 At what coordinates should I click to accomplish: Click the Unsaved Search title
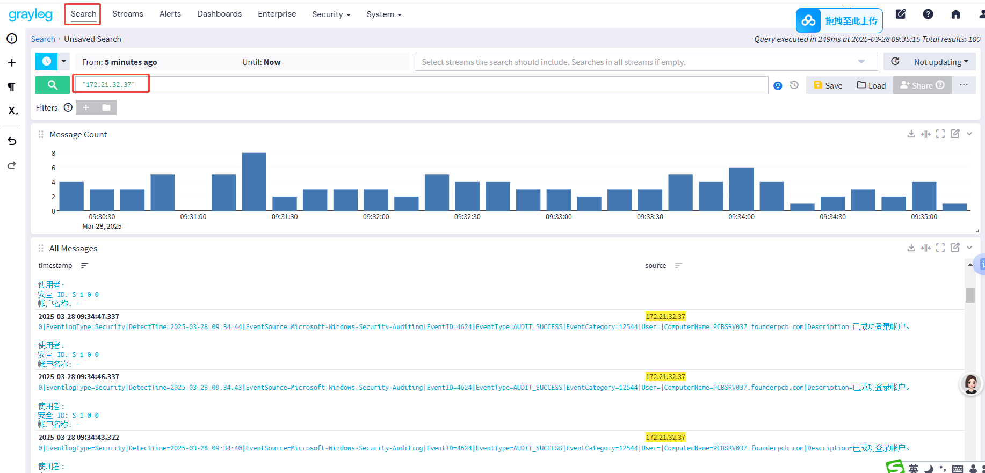coord(92,39)
